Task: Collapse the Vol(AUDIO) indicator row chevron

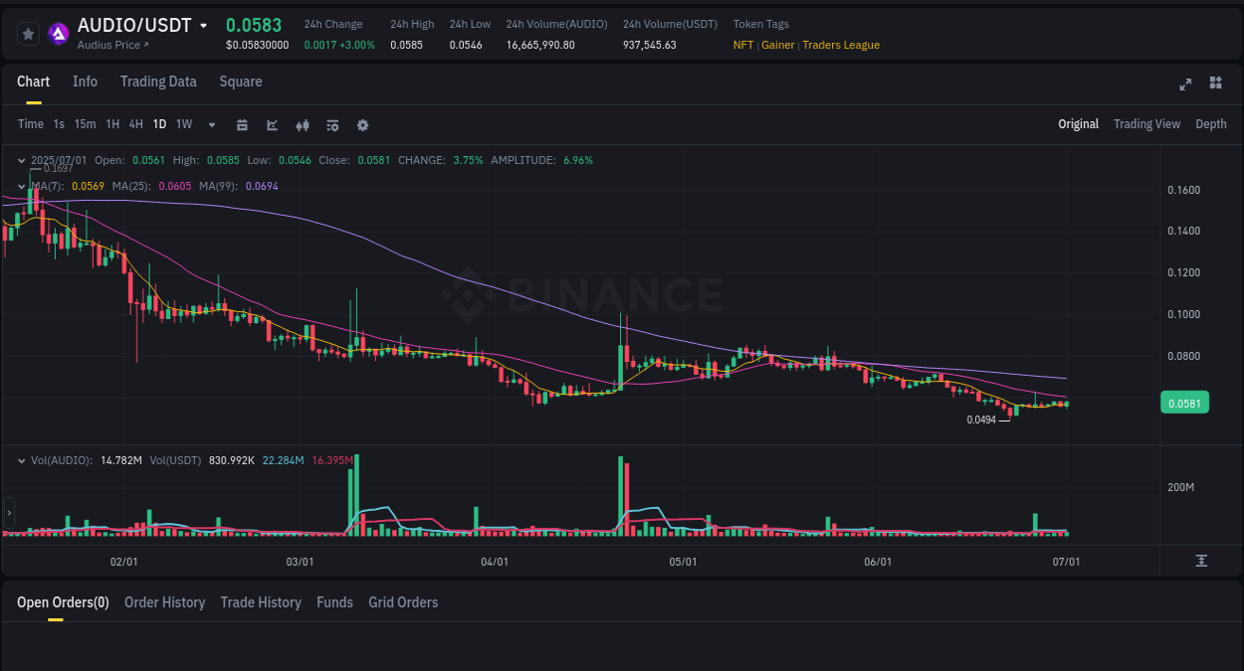Action: pos(22,459)
